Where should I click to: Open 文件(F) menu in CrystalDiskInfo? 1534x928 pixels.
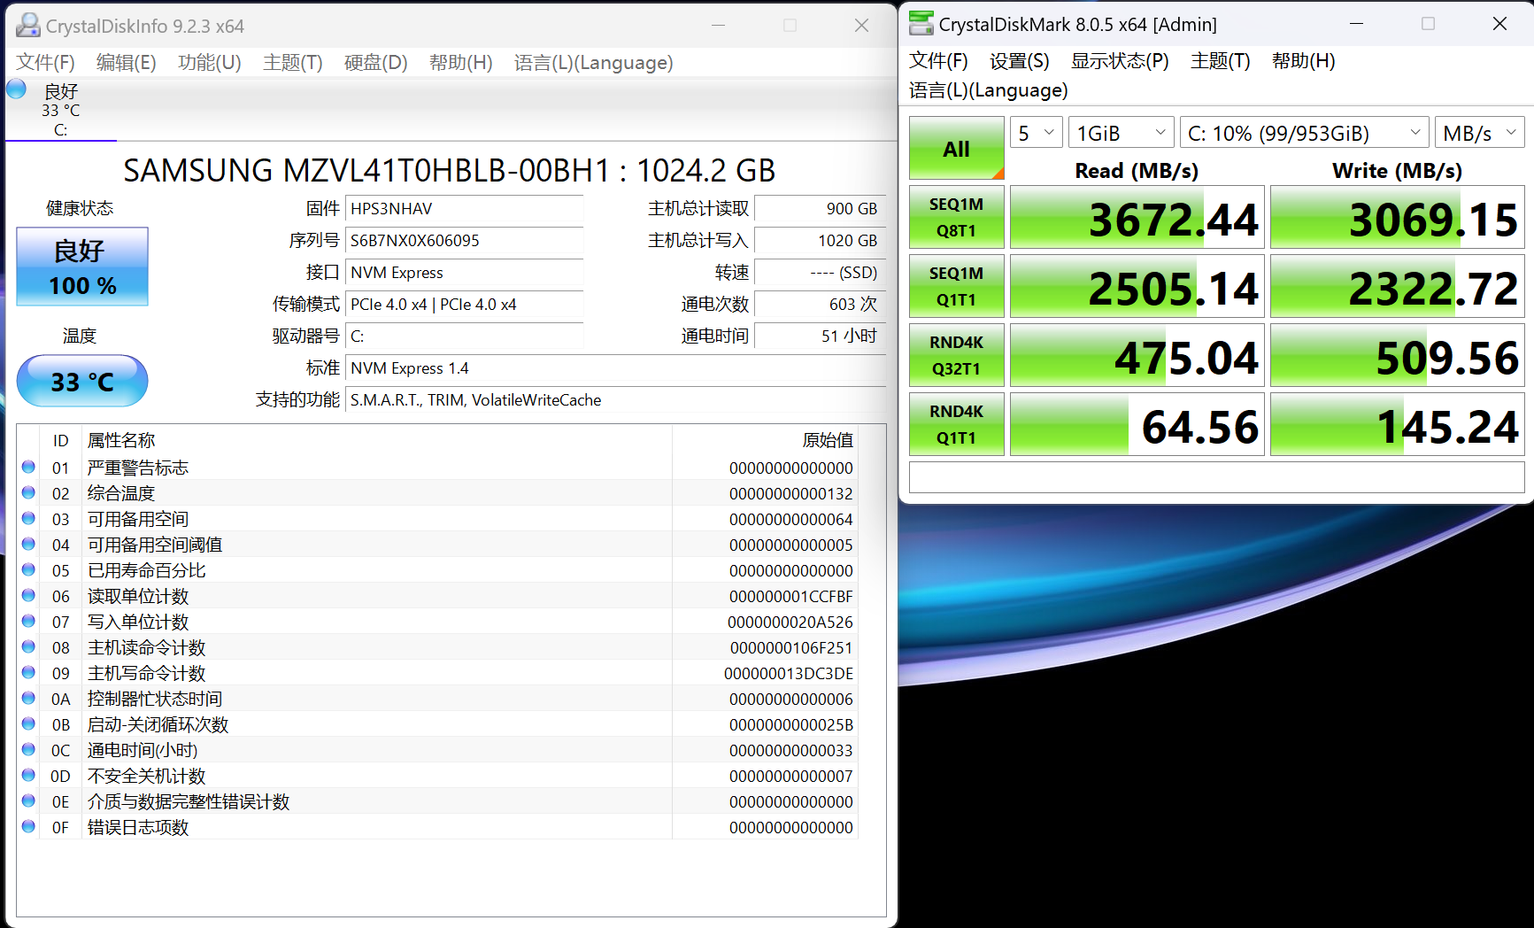click(46, 62)
